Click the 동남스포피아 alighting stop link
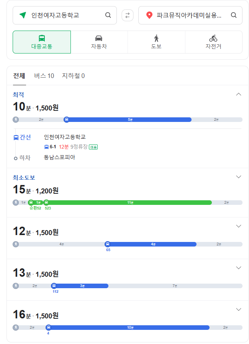 click(59, 157)
